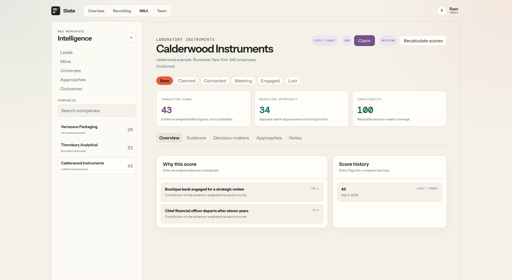Switch to the Overview detail tab
512x280 pixels.
click(169, 138)
